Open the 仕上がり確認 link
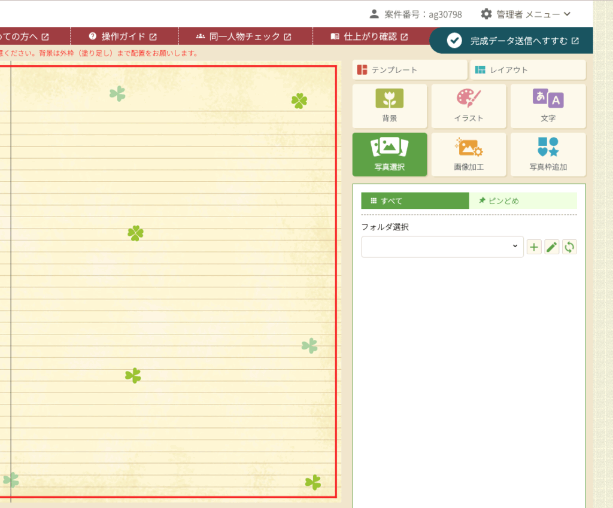The image size is (613, 508). 369,36
